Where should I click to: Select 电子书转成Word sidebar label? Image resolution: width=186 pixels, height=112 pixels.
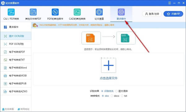[18, 68]
